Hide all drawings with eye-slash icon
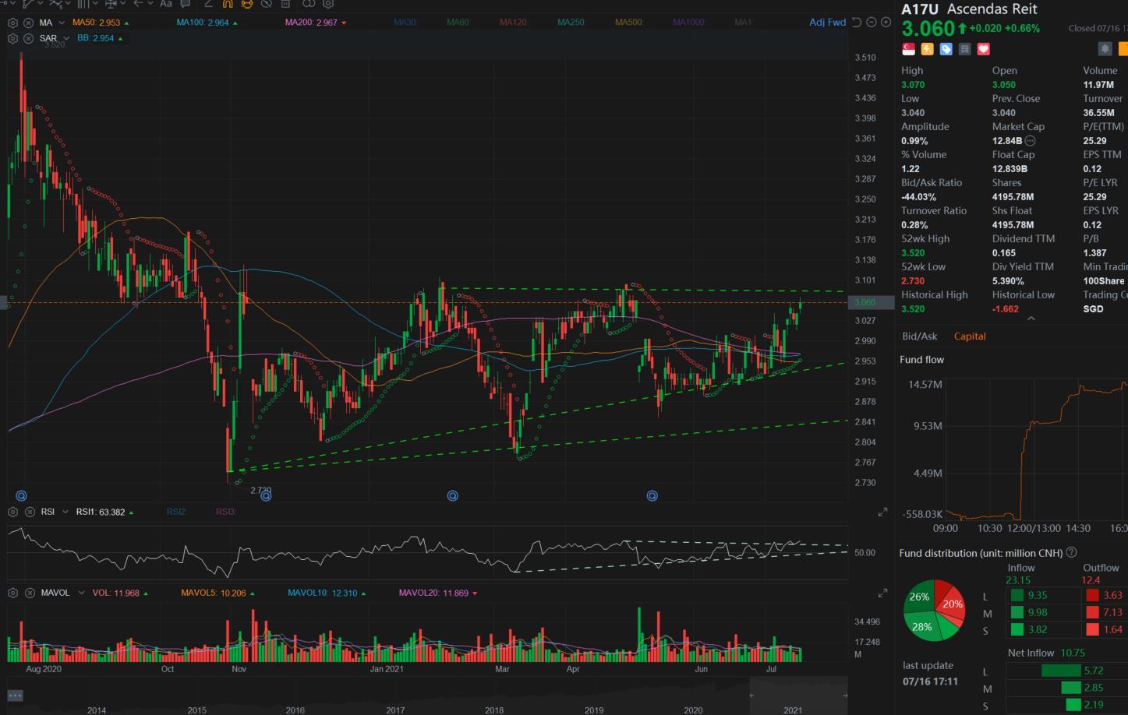 (x=267, y=3)
